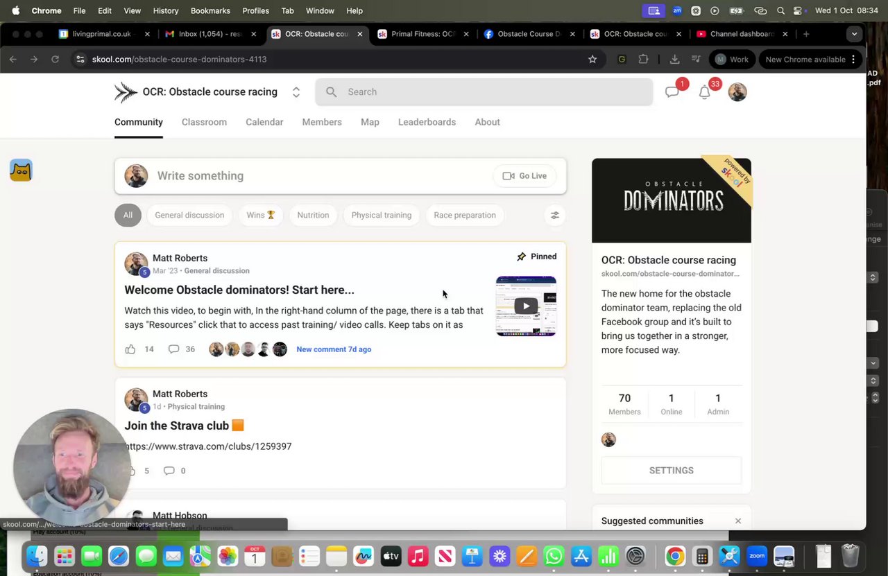The height and width of the screenshot is (576, 888).
Task: Switch to the Classroom tab
Action: [204, 122]
